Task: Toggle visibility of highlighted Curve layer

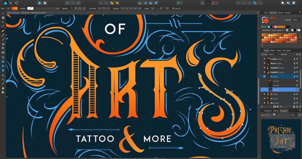Action: pyautogui.click(x=297, y=89)
